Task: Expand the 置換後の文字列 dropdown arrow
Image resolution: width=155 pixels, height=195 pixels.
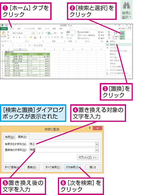Action: [x=97, y=150]
